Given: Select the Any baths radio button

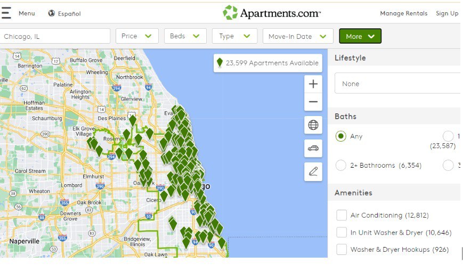Looking at the screenshot, I should pos(341,136).
